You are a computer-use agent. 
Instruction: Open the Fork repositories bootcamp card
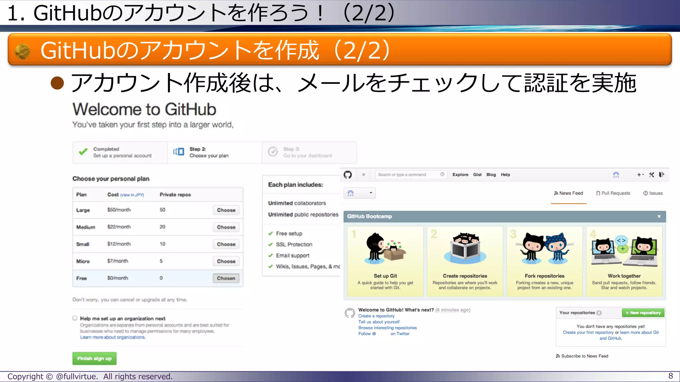[545, 261]
